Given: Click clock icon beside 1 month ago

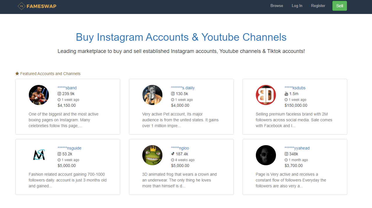Looking at the screenshot, I should pos(286,160).
